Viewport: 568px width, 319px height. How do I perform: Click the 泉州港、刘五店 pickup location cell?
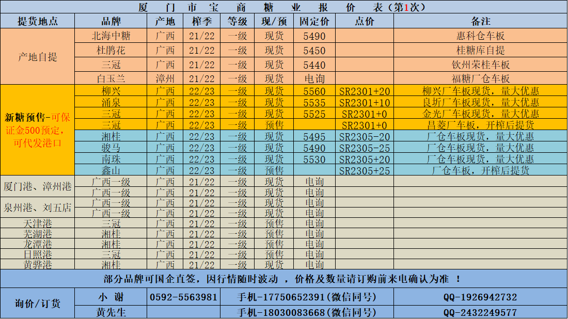pyautogui.click(x=38, y=208)
